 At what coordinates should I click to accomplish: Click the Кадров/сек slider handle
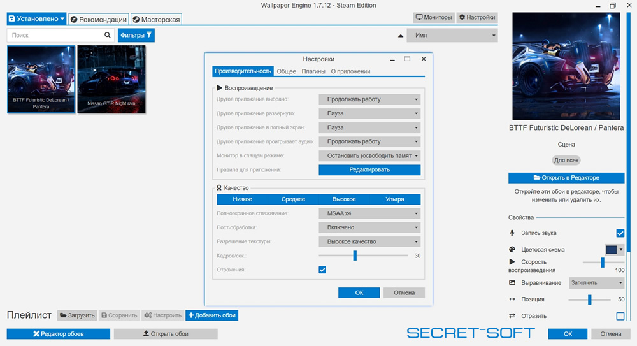[x=355, y=256]
